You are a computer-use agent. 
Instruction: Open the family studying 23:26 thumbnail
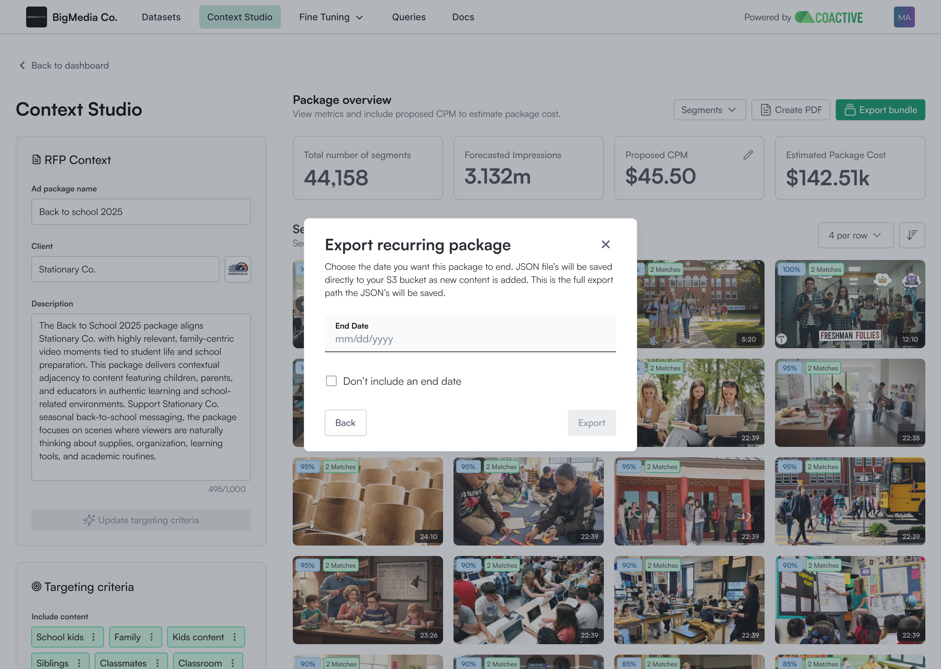368,600
